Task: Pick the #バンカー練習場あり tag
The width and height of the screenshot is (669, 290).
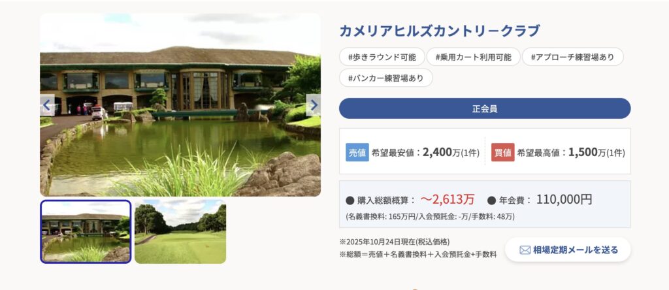Action: pos(386,78)
